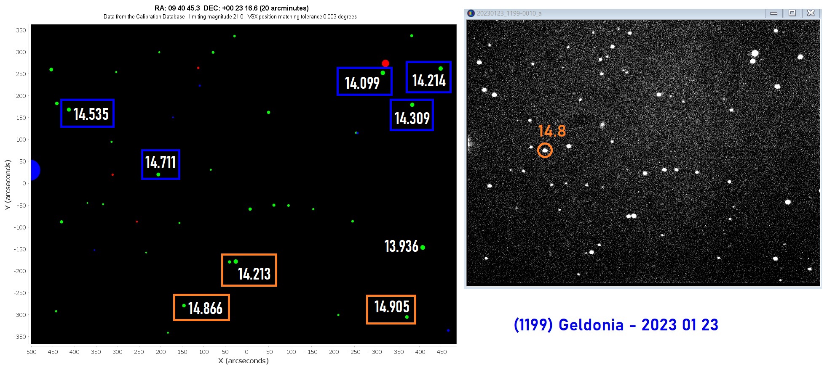827x372 pixels.
Task: Click the 14.309 magnitude label
Action: click(412, 119)
